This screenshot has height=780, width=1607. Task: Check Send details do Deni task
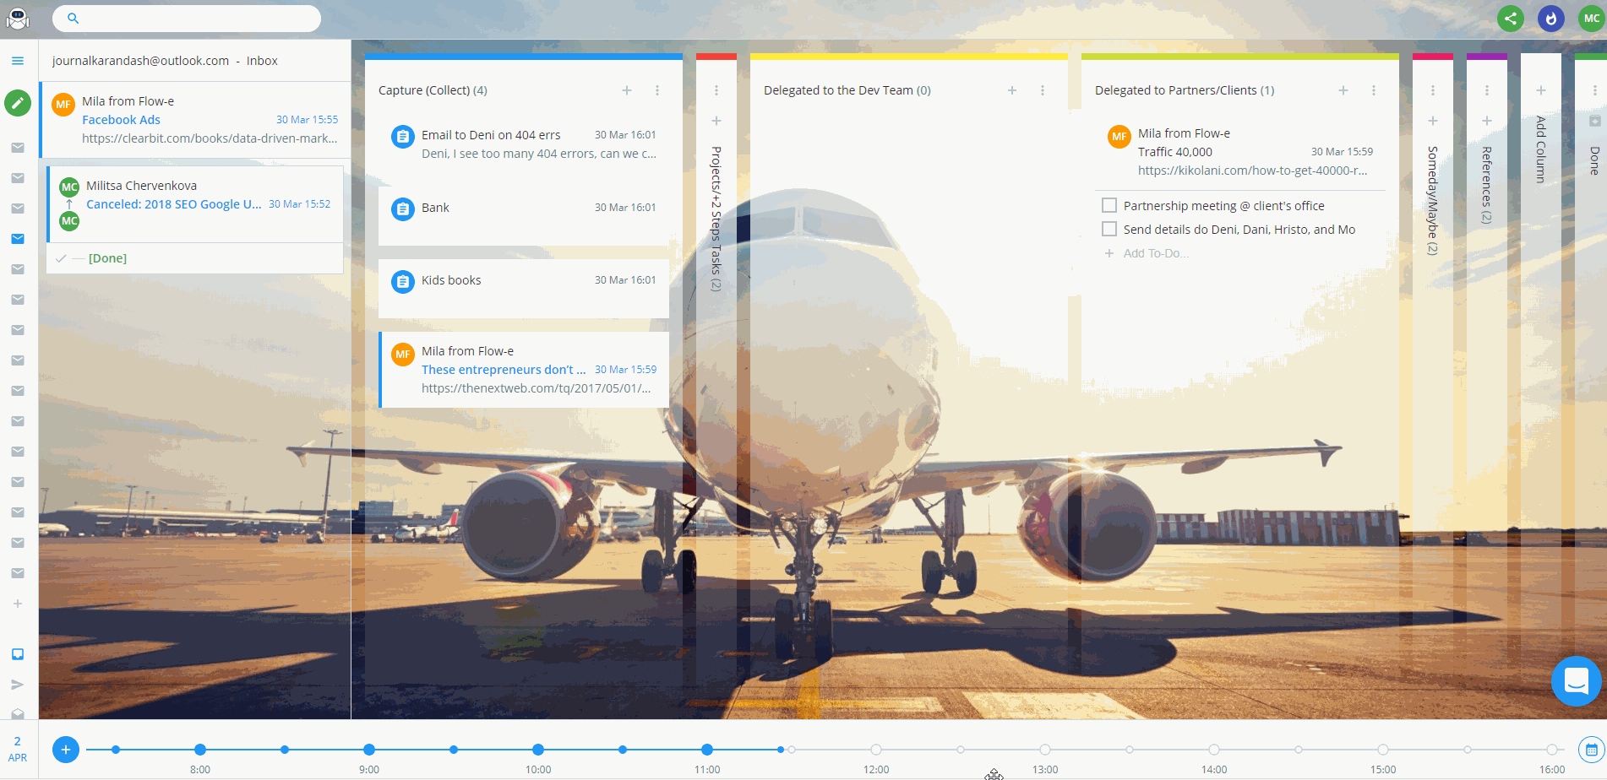tap(1109, 229)
